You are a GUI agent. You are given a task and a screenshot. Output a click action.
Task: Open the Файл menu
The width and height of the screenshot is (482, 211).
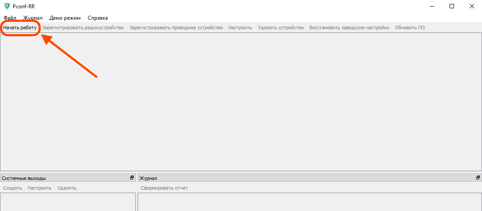point(10,18)
